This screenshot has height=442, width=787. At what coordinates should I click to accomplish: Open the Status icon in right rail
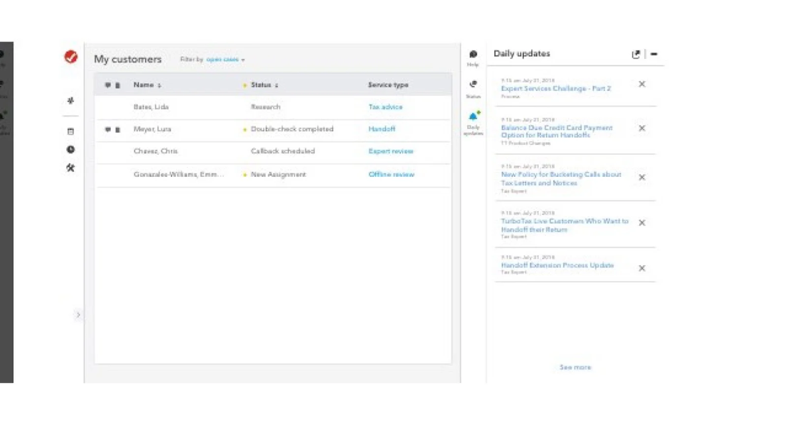pyautogui.click(x=473, y=89)
